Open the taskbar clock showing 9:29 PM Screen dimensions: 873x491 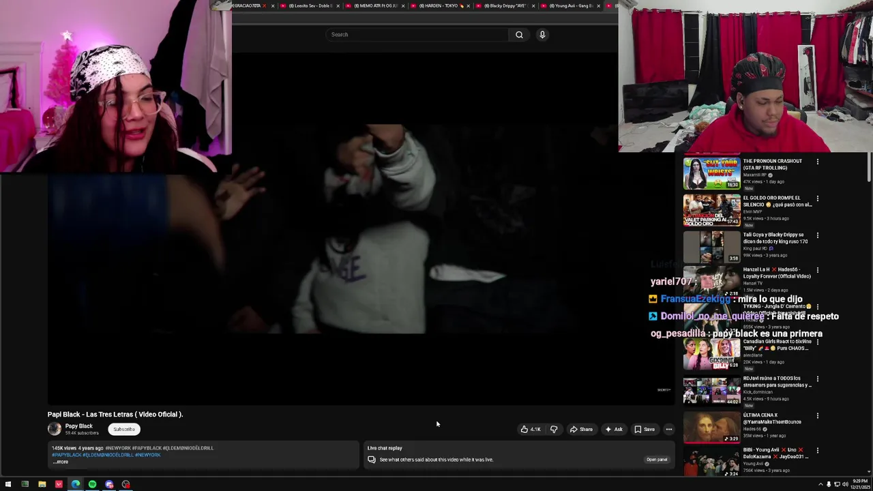point(859,485)
